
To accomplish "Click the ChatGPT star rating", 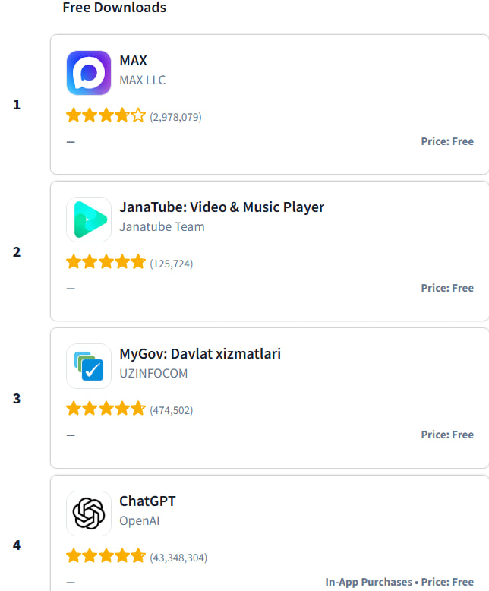I will 106,557.
